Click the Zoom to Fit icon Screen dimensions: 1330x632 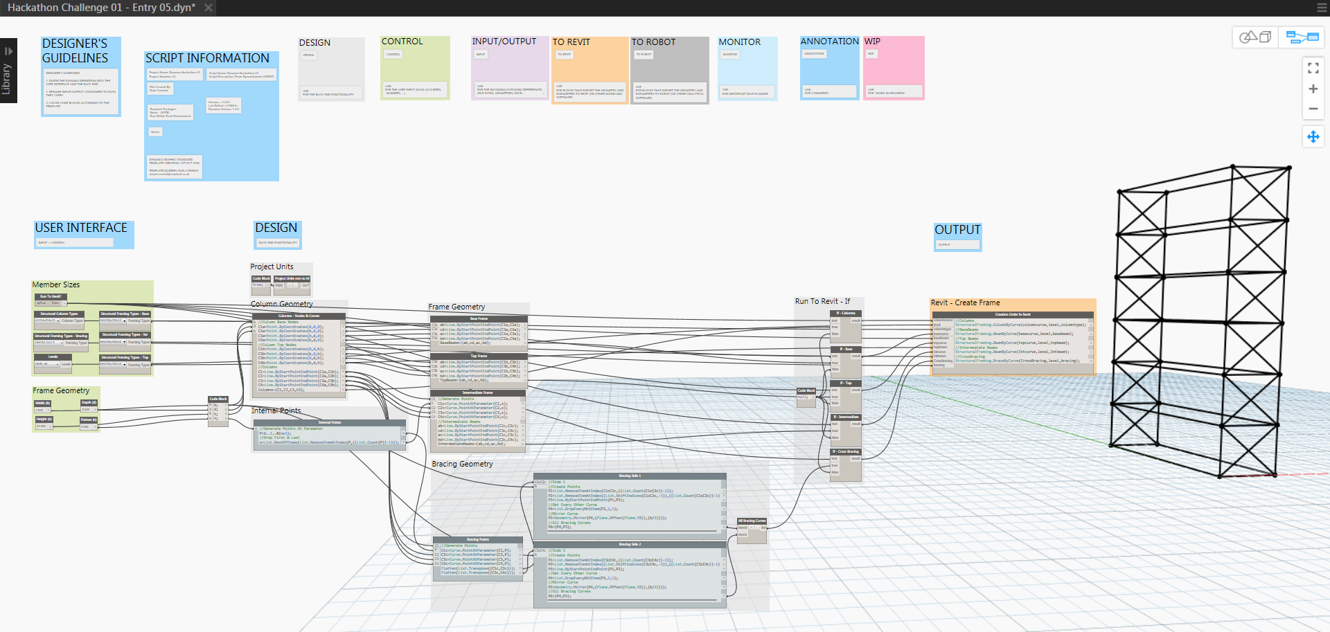pos(1313,68)
